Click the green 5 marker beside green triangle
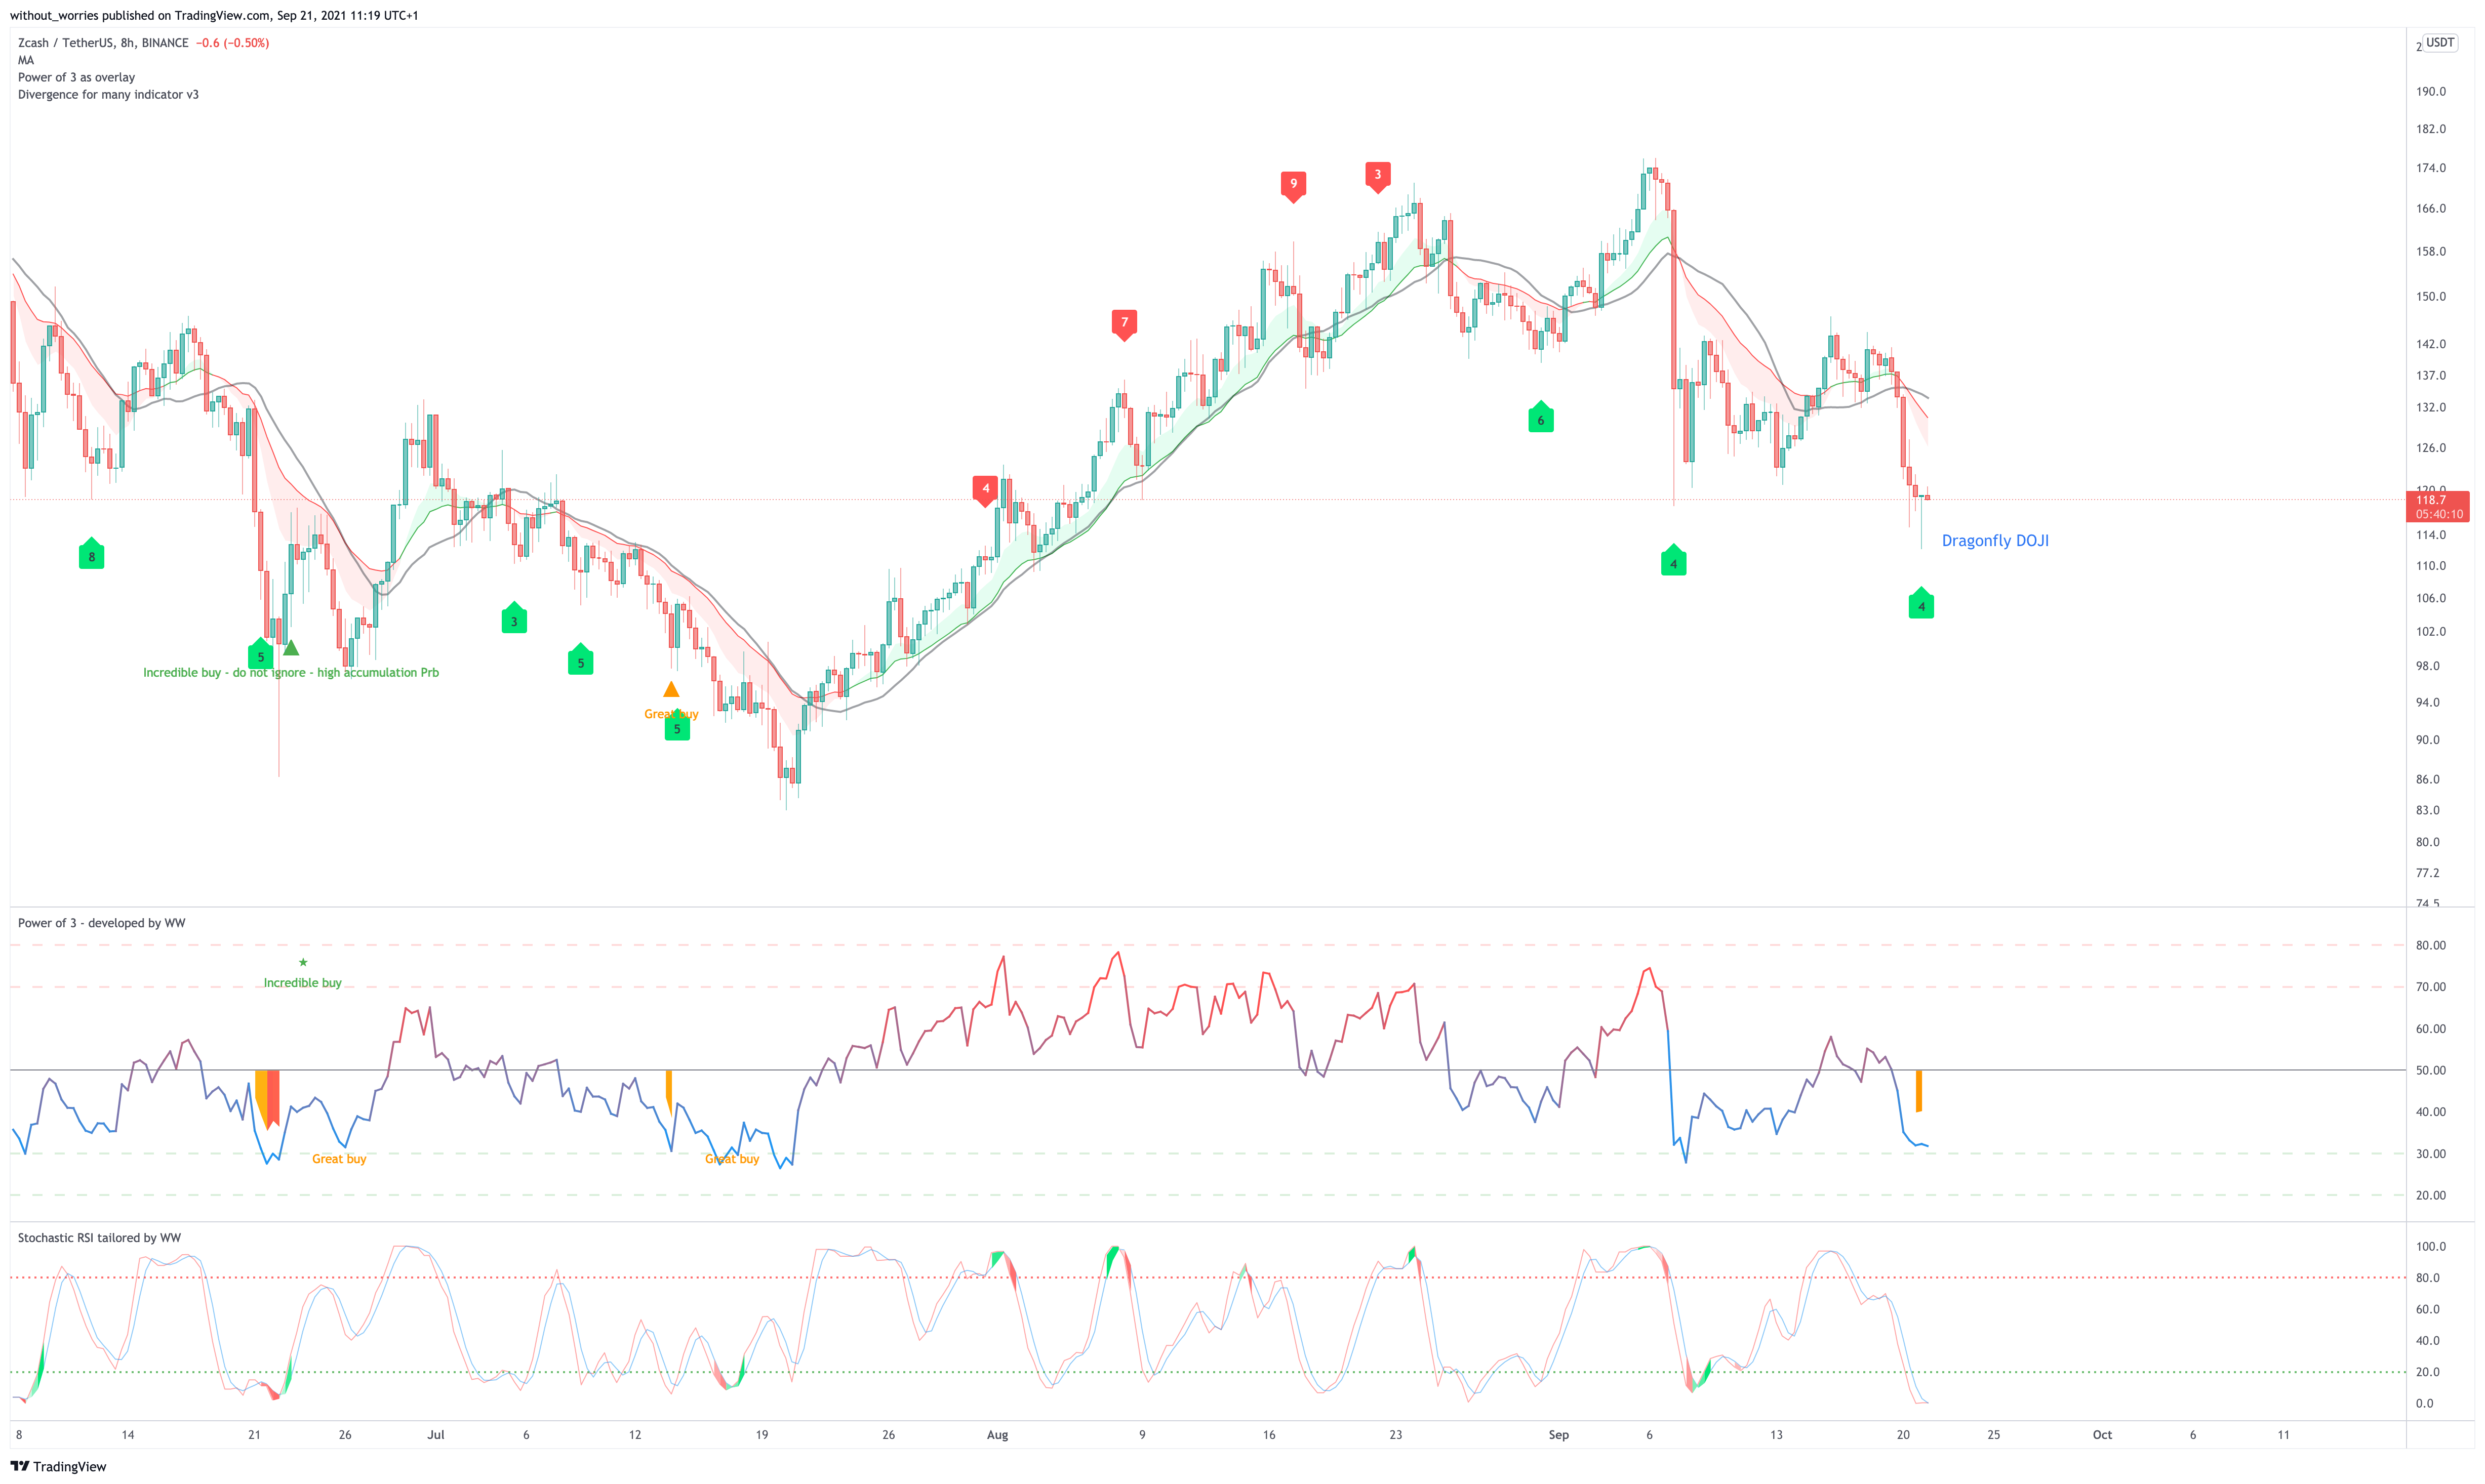The image size is (2485, 1484). (x=261, y=654)
